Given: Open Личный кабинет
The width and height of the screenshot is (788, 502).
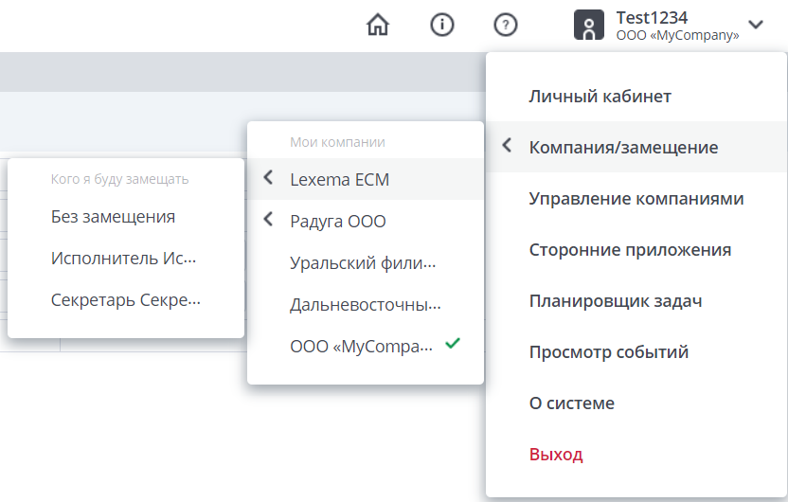Looking at the screenshot, I should click(600, 97).
